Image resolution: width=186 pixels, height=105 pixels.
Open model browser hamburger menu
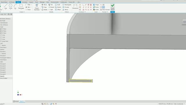pyautogui.click(x=11, y=14)
